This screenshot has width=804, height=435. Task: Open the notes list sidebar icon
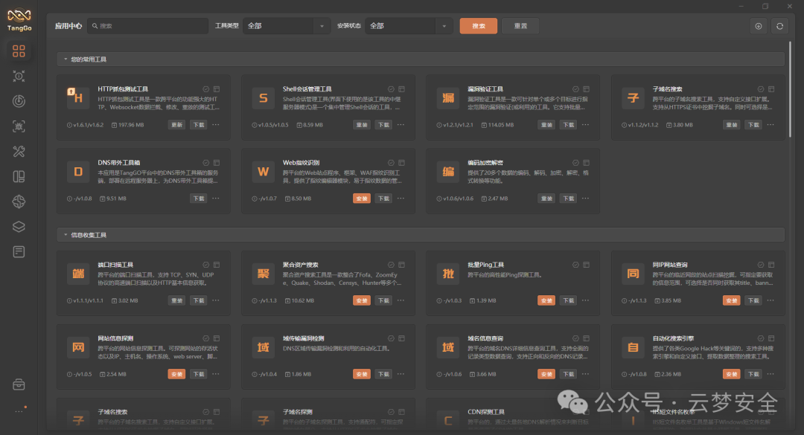click(19, 251)
